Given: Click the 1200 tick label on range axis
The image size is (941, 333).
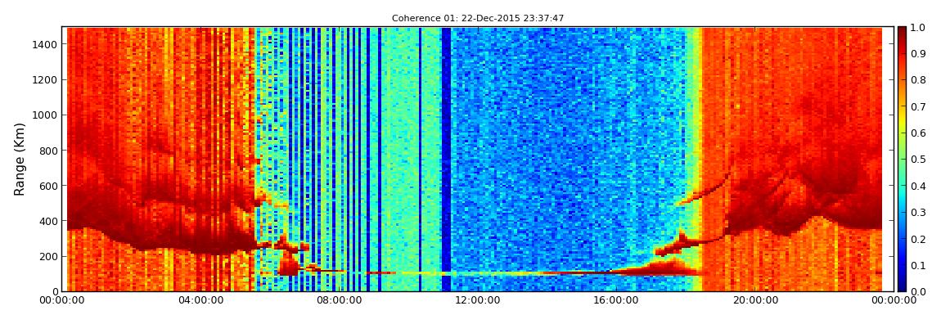Looking at the screenshot, I should tap(46, 80).
